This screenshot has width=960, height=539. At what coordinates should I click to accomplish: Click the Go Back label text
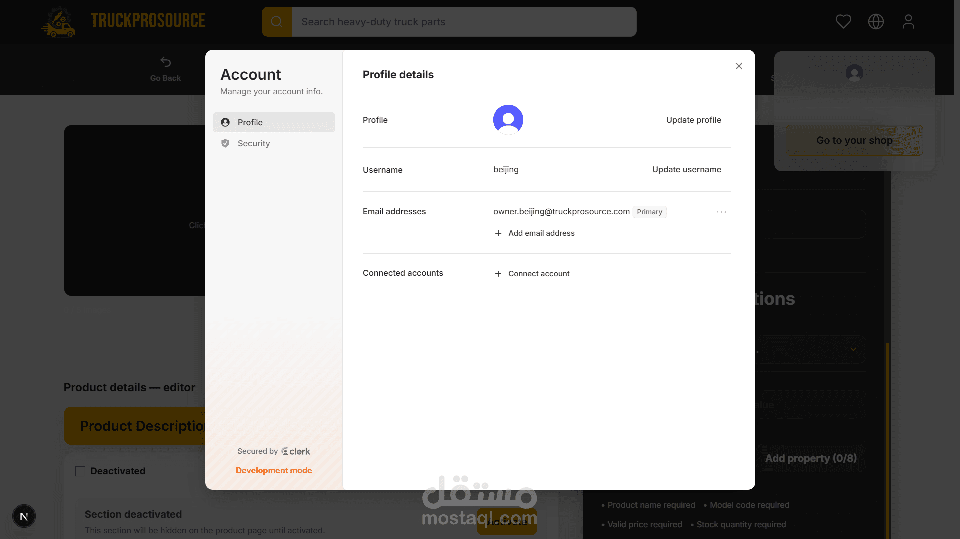(165, 78)
